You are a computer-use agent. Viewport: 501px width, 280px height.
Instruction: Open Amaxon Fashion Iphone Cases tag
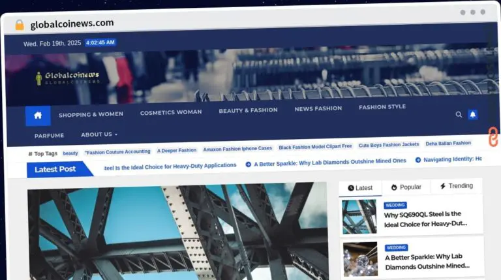coord(237,149)
